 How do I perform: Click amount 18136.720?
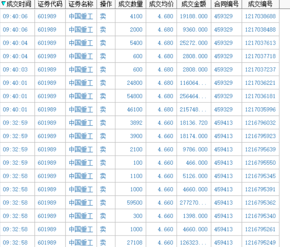click(x=194, y=122)
